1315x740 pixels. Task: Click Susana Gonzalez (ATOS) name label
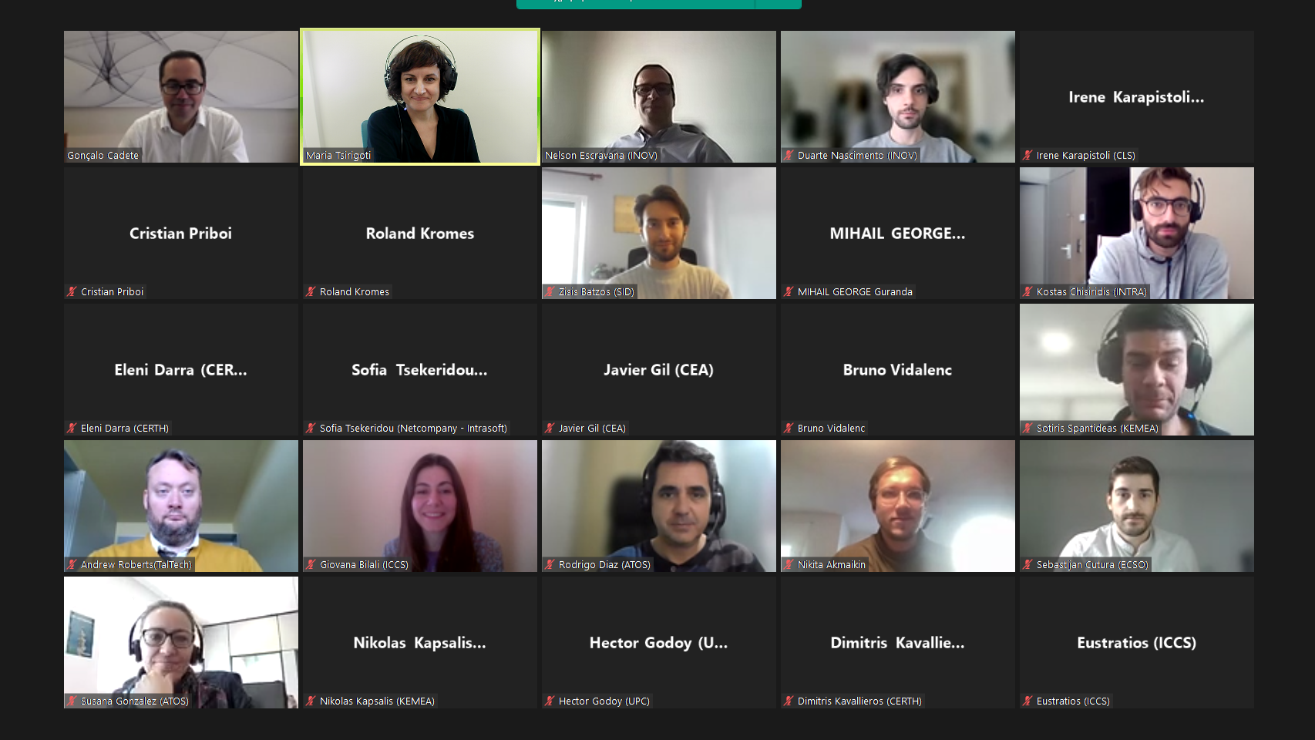point(135,701)
